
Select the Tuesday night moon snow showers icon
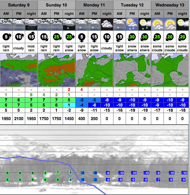pyautogui.click(x=145, y=24)
